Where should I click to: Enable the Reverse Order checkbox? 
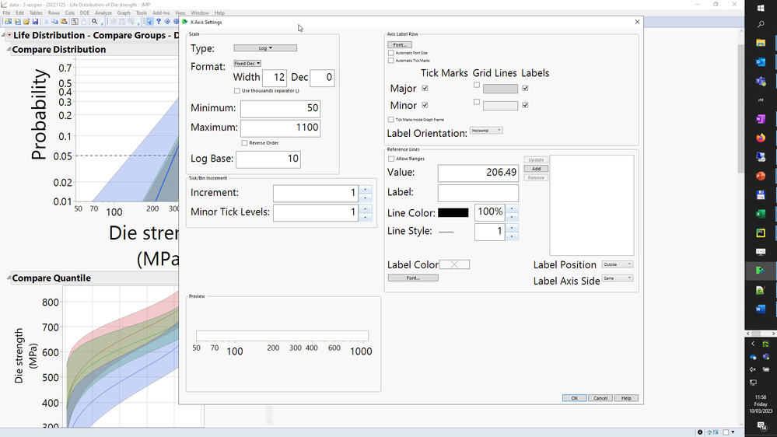(244, 143)
